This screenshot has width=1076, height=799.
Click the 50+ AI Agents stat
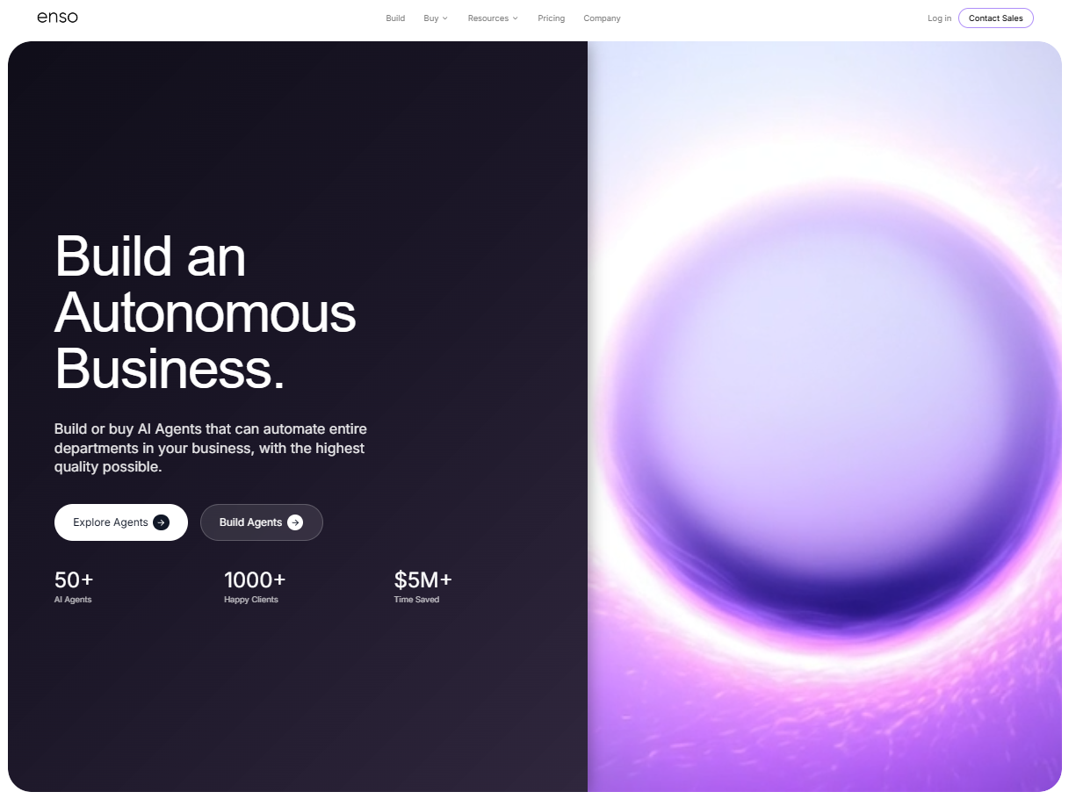coord(74,587)
